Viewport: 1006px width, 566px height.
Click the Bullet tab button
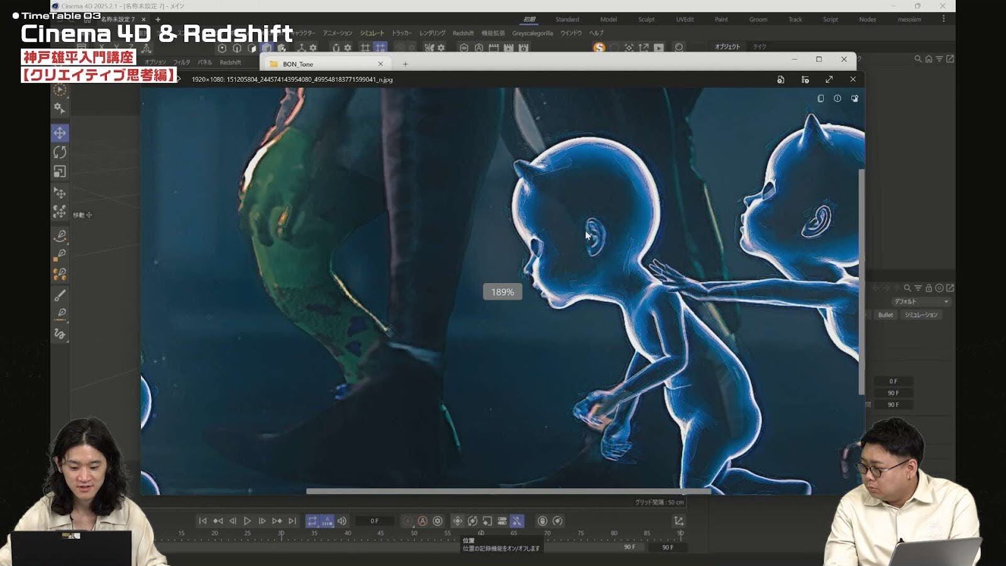coord(885,315)
